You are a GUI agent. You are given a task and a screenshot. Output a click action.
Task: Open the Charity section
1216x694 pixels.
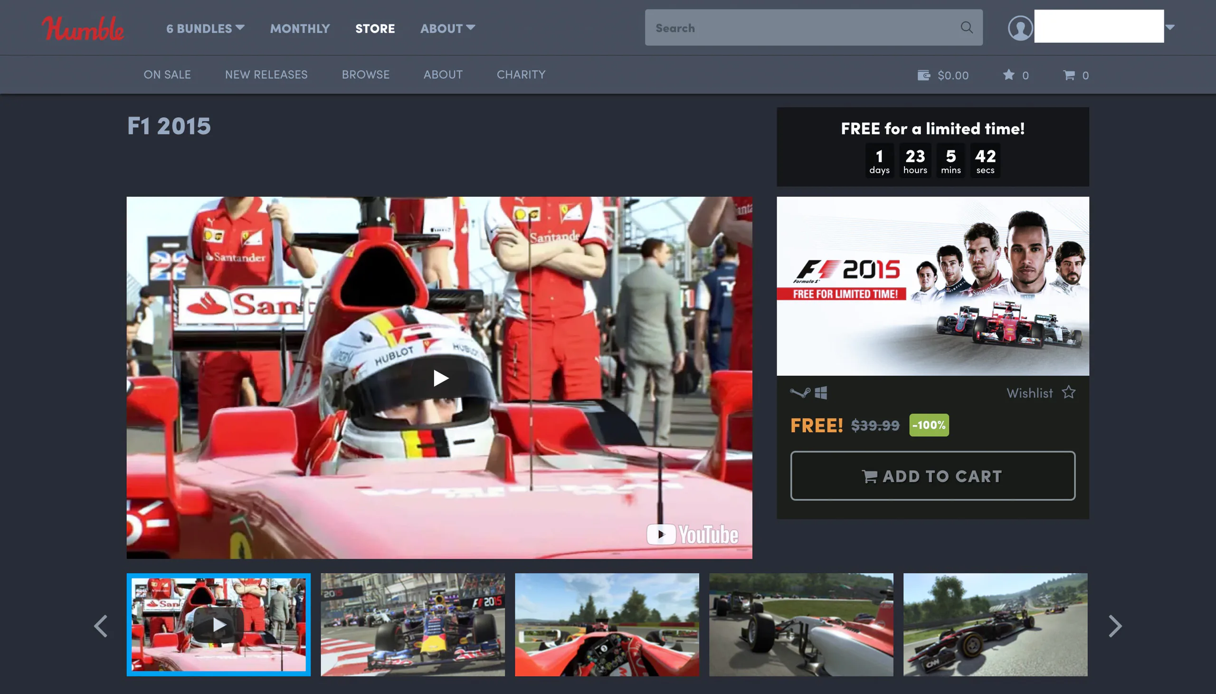[x=521, y=75]
